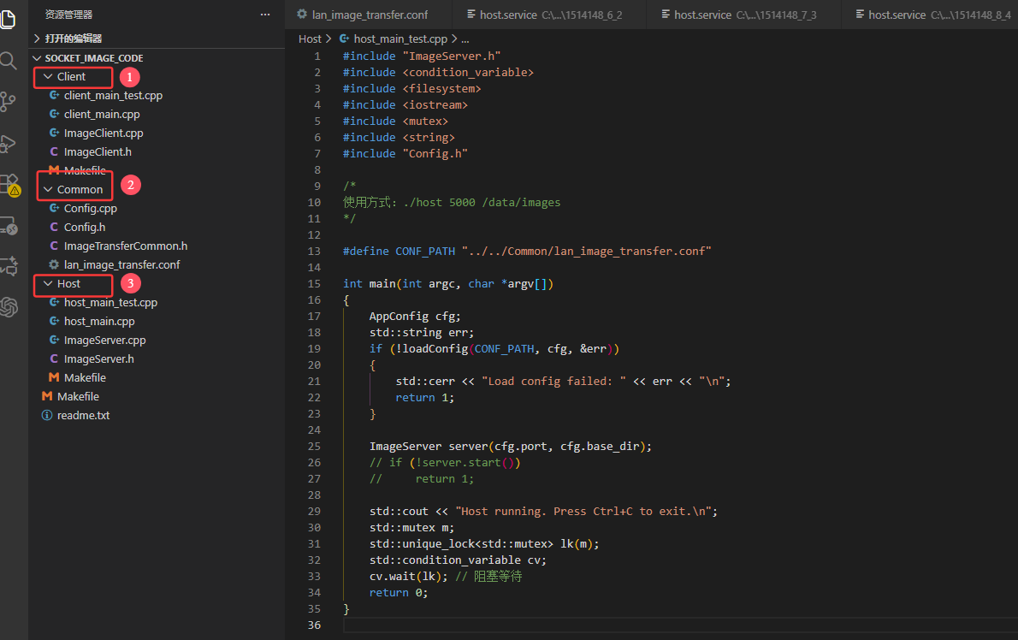This screenshot has height=640, width=1018.
Task: Click gear icon of lan_image_transfer.conf in tree
Action: [54, 265]
